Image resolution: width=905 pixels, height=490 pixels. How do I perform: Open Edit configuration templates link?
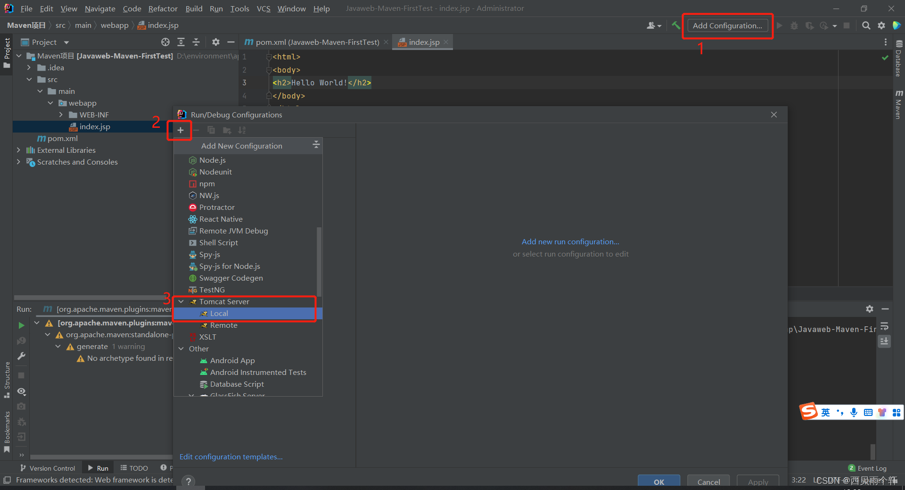click(x=231, y=457)
